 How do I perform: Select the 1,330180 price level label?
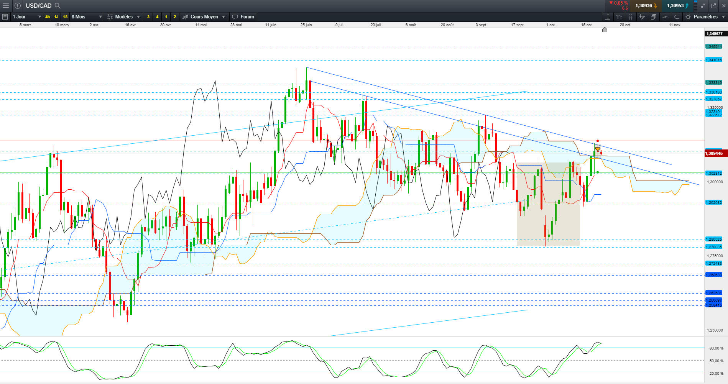tap(714, 92)
